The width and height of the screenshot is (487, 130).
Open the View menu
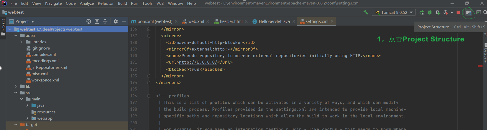coord(36,3)
